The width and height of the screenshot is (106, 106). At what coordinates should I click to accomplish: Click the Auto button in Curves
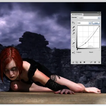(96, 23)
